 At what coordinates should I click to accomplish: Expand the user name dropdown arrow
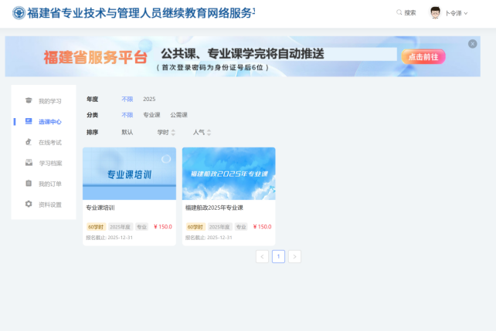tap(466, 13)
